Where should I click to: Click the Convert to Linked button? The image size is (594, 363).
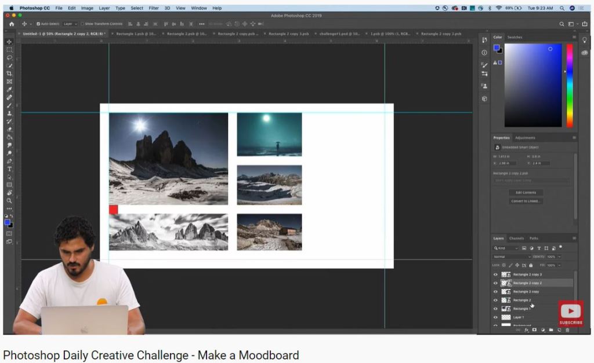[x=526, y=201]
